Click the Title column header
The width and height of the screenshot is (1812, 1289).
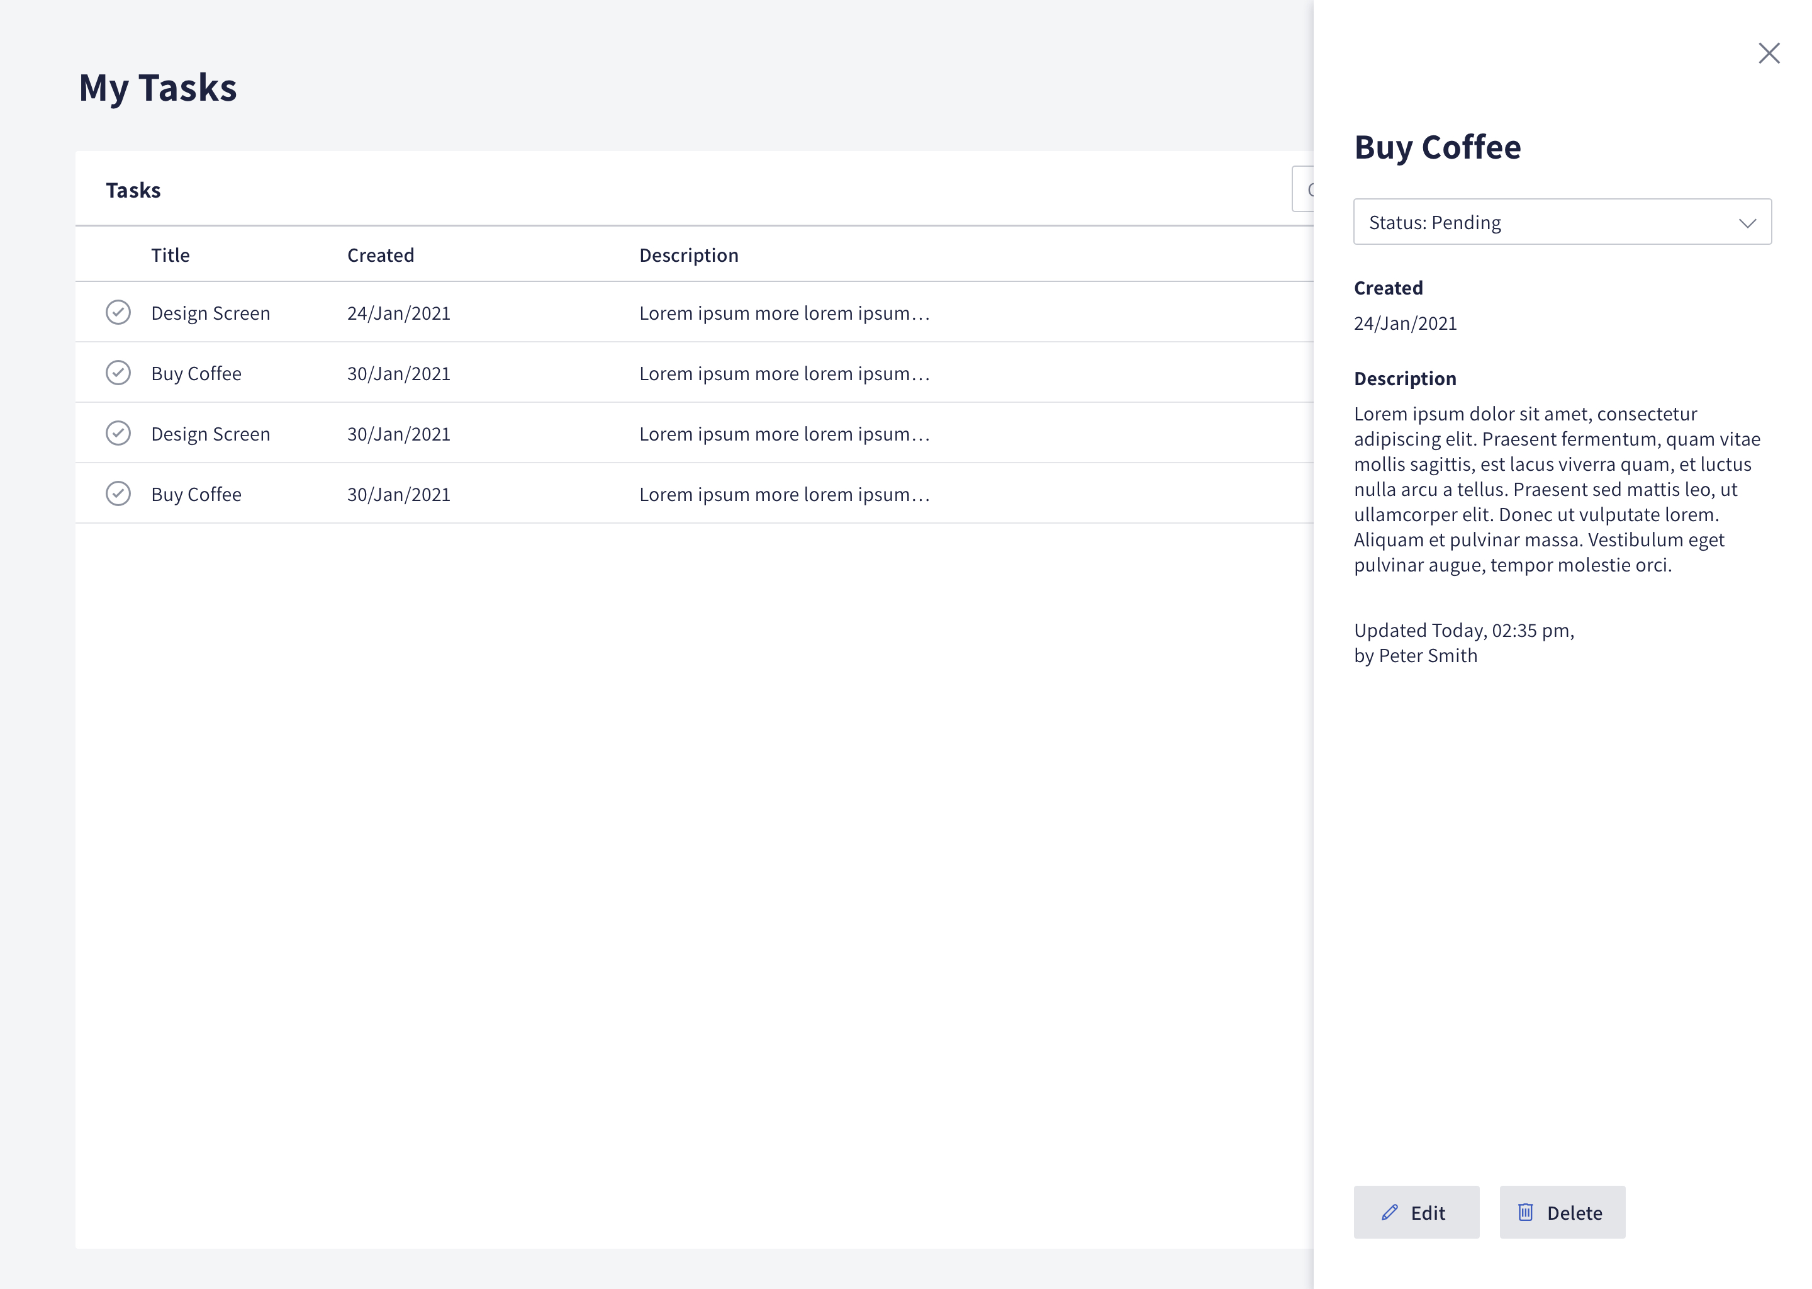[x=170, y=255]
